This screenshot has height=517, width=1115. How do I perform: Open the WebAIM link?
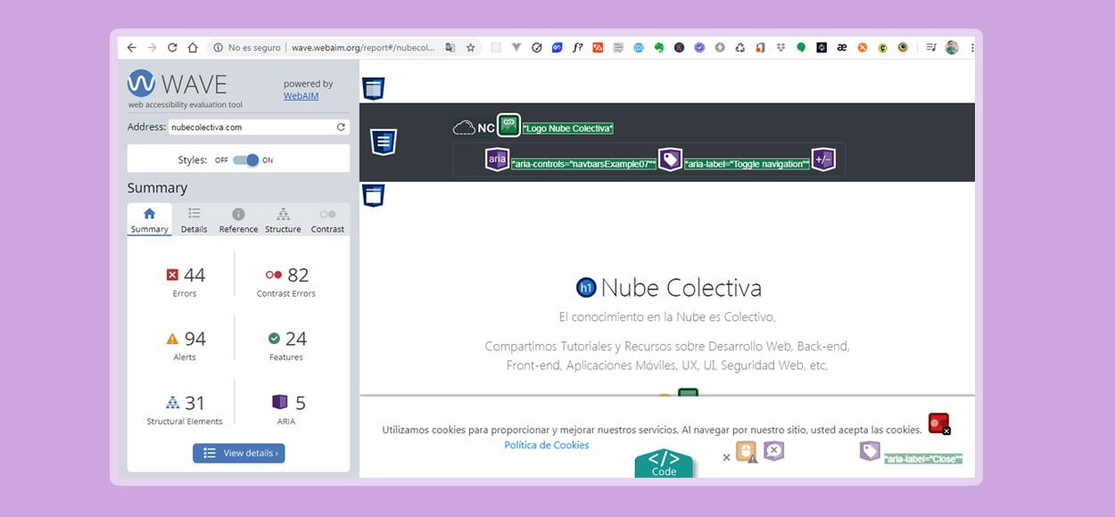tap(301, 95)
